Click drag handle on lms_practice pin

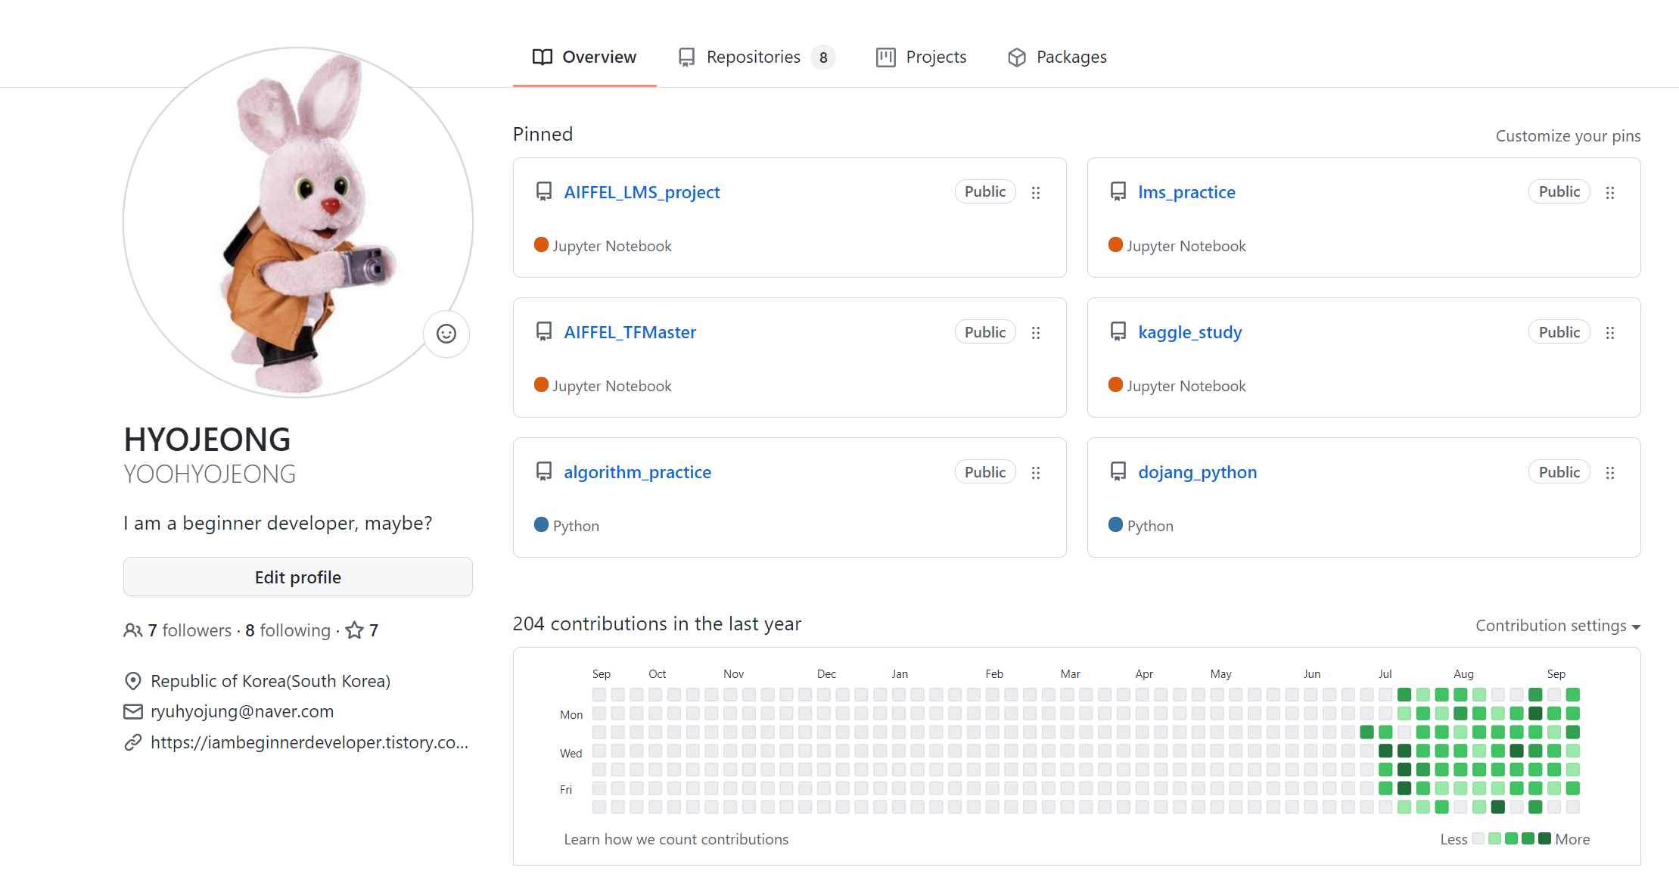point(1610,193)
